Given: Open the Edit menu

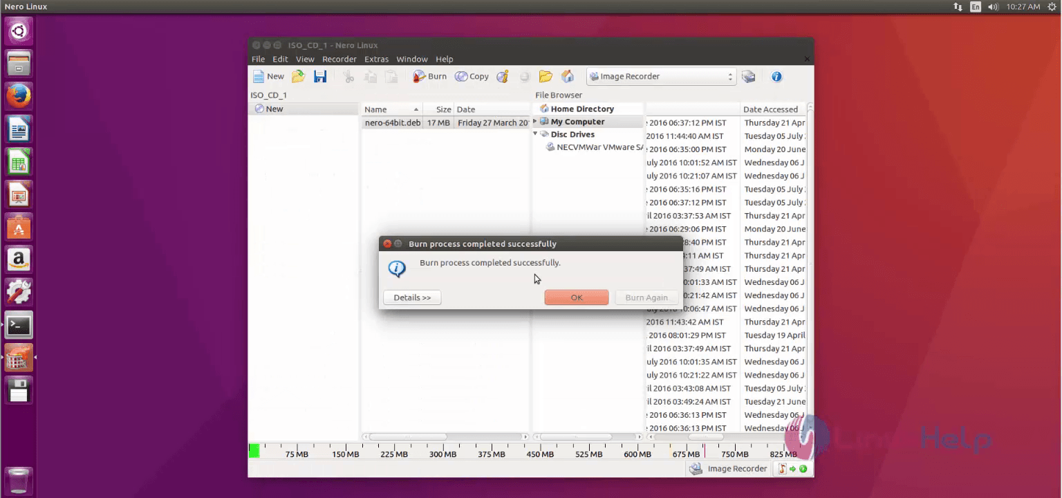Looking at the screenshot, I should click(x=280, y=59).
